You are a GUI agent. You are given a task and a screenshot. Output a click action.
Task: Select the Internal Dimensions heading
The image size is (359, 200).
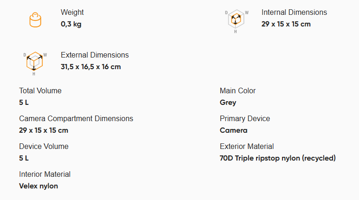click(x=294, y=12)
